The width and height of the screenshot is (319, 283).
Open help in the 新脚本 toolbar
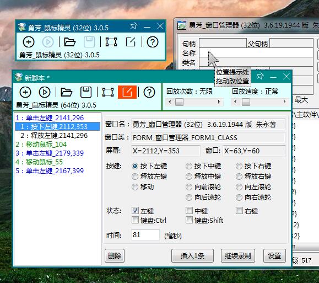click(x=149, y=92)
